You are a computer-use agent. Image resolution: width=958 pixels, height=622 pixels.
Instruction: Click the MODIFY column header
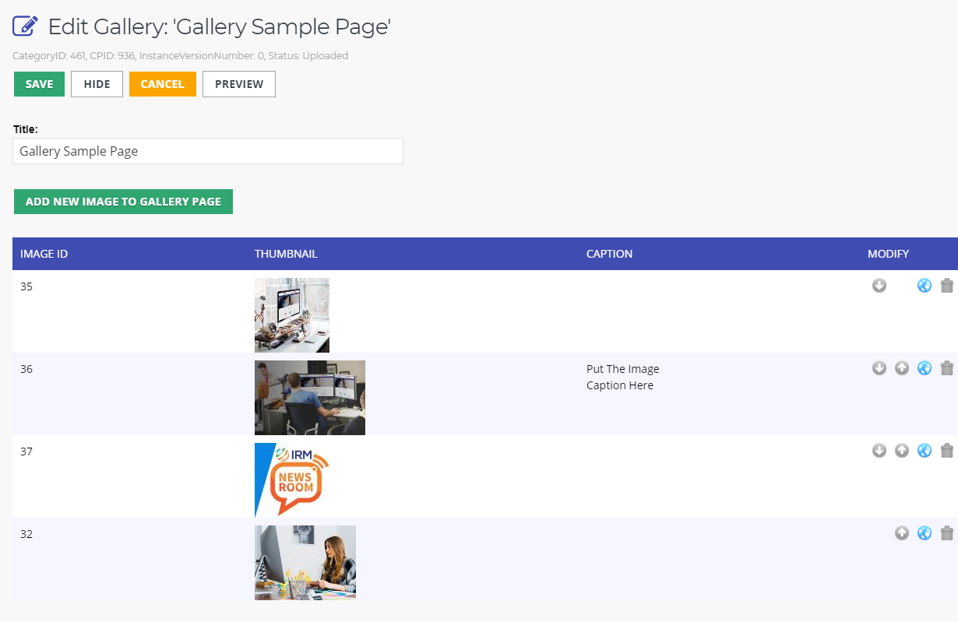coord(888,254)
